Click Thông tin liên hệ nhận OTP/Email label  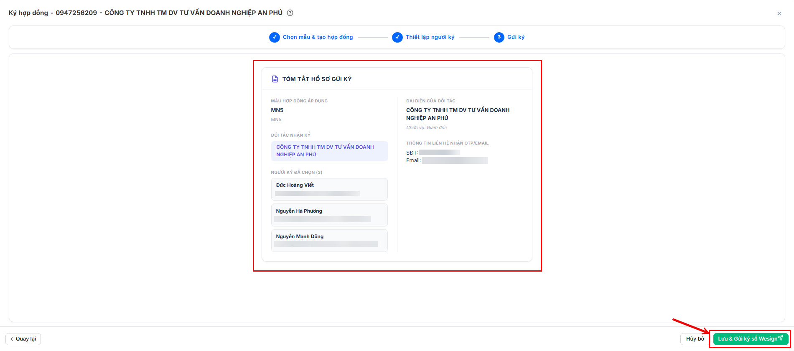click(x=447, y=143)
